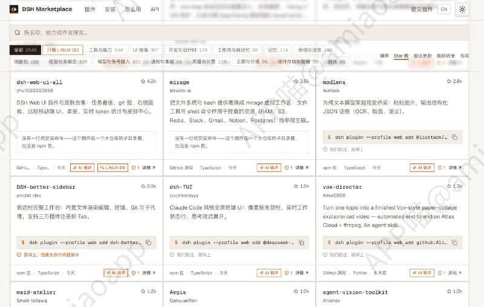Copy the modlens install command
The image size is (484, 307).
click(454, 137)
